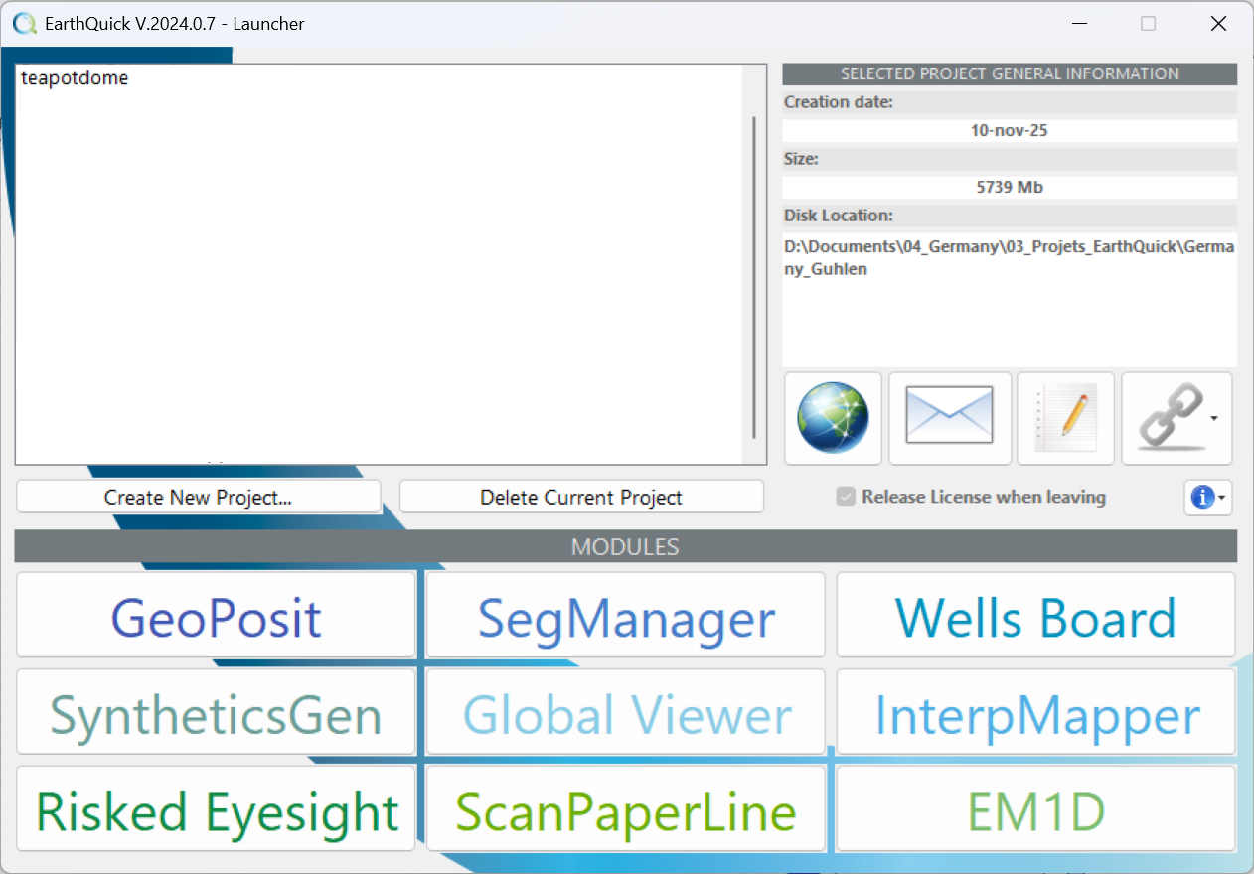Start the Wells Board module
The image size is (1254, 874).
point(1035,616)
